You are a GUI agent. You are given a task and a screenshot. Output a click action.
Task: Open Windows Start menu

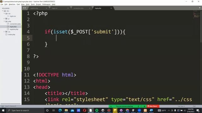3,110
